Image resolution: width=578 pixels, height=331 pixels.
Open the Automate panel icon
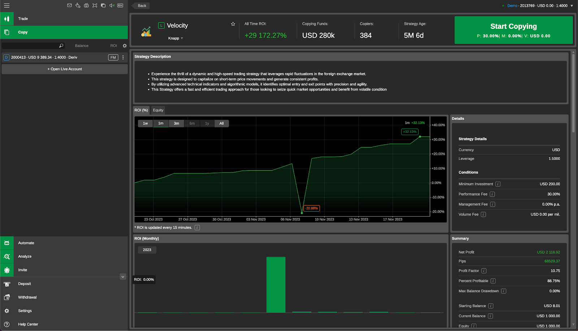coord(7,243)
